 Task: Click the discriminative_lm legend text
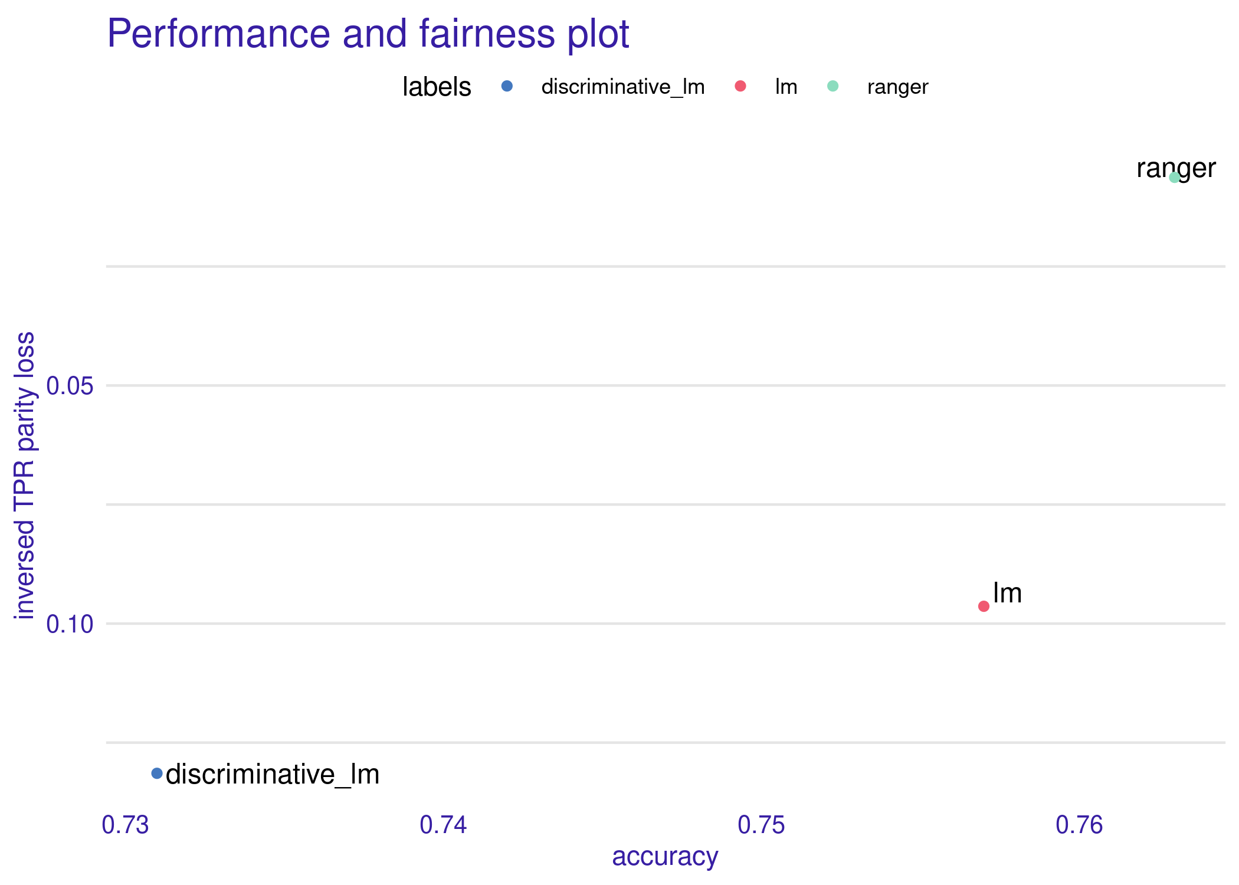point(623,87)
